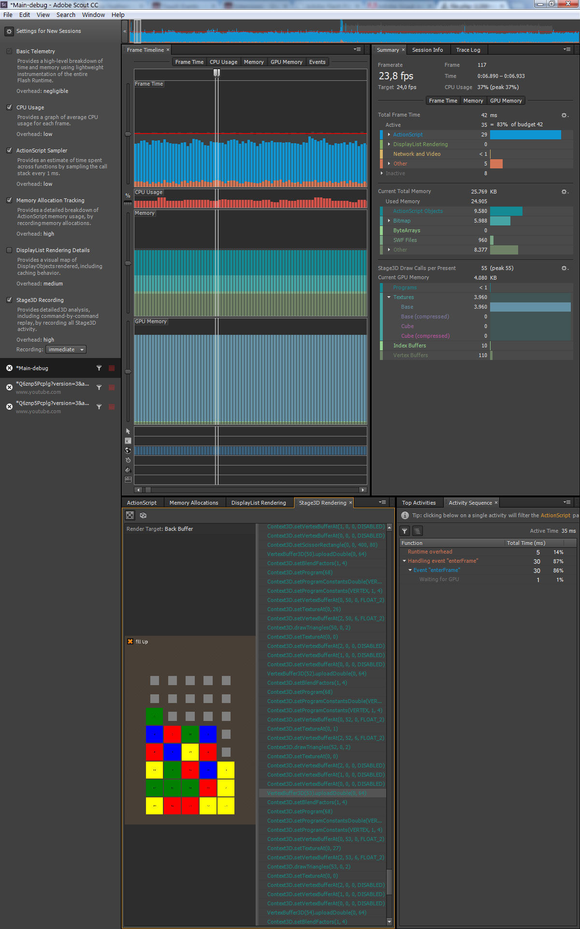Click the filter icon on the Main-debug session
Viewport: 580px width, 929px height.
pyautogui.click(x=99, y=368)
